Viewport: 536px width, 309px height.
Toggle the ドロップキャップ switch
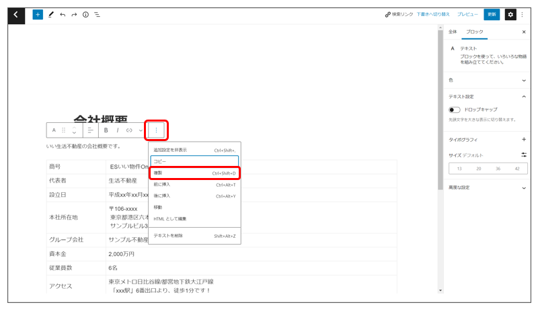[x=455, y=109]
